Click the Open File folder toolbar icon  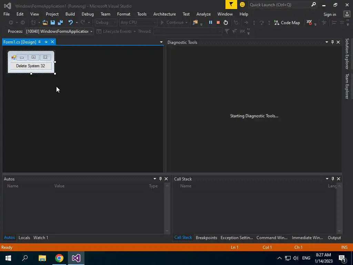[x=45, y=22]
